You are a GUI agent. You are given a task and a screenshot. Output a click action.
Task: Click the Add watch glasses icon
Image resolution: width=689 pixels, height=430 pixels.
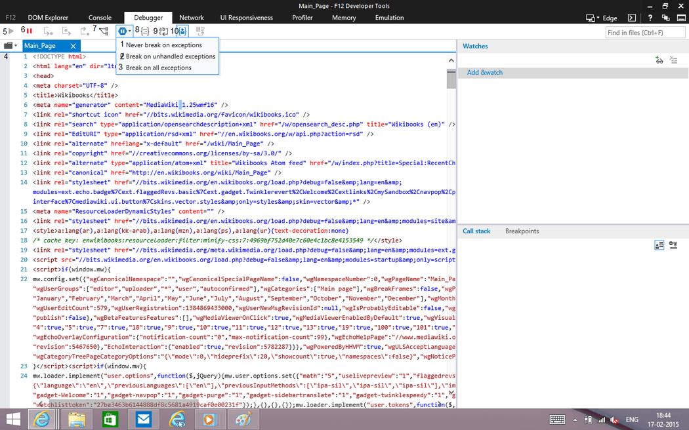[659, 60]
